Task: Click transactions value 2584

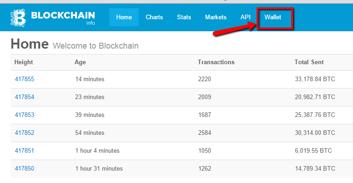Action: click(205, 133)
